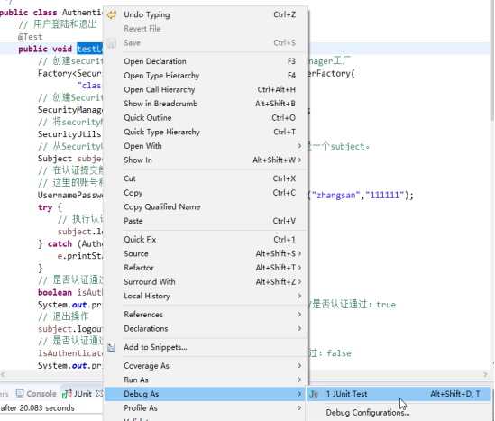
Task: Click the JUnit icon beside 1 JUnit Test
Action: click(314, 394)
